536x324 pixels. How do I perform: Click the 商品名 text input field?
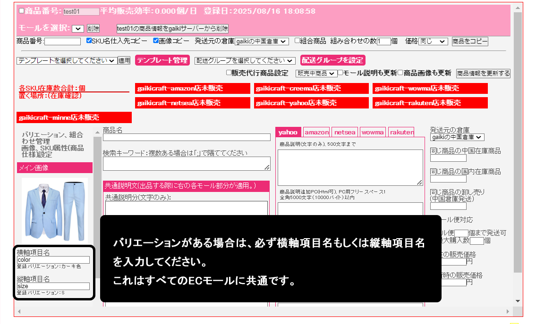pos(187,137)
